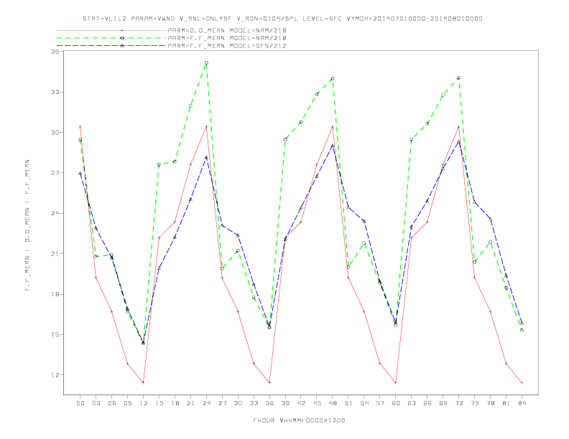Click blue GFS triangle marker at hour 15
The width and height of the screenshot is (569, 439).
click(x=159, y=268)
